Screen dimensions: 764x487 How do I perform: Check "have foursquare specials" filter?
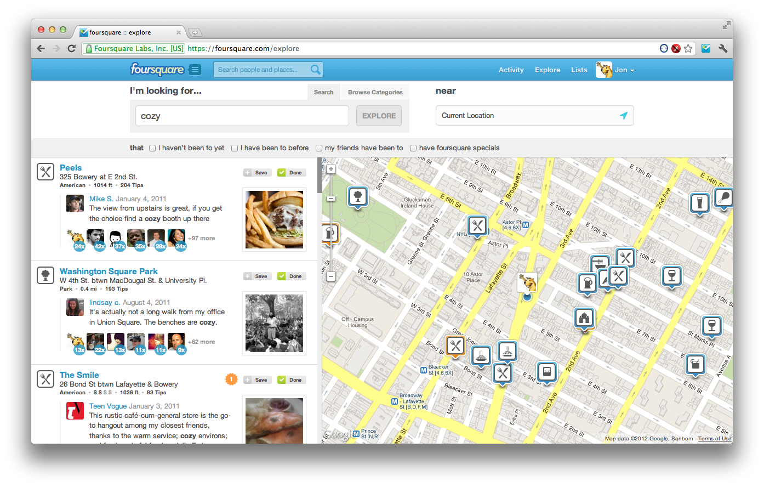[x=413, y=148]
